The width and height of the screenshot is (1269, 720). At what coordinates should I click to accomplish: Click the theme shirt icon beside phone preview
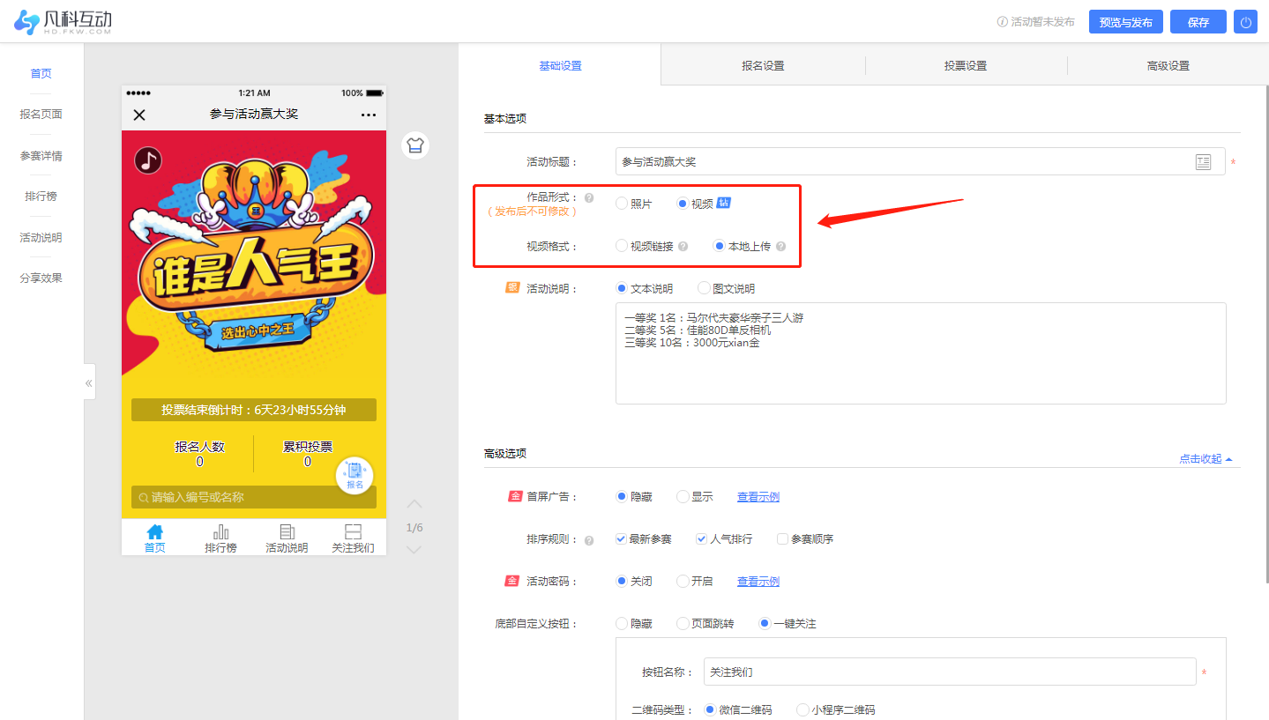point(415,145)
